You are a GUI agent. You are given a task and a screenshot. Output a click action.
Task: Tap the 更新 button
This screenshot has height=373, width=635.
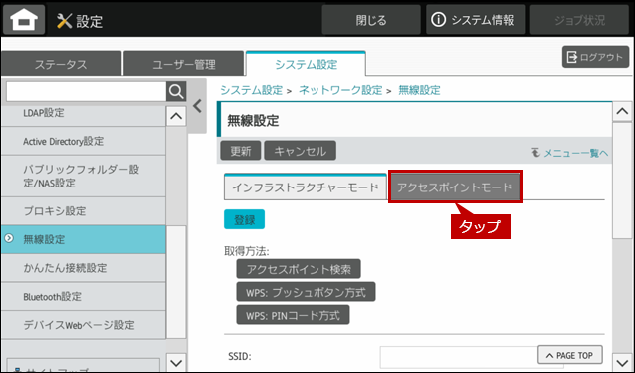[241, 151]
